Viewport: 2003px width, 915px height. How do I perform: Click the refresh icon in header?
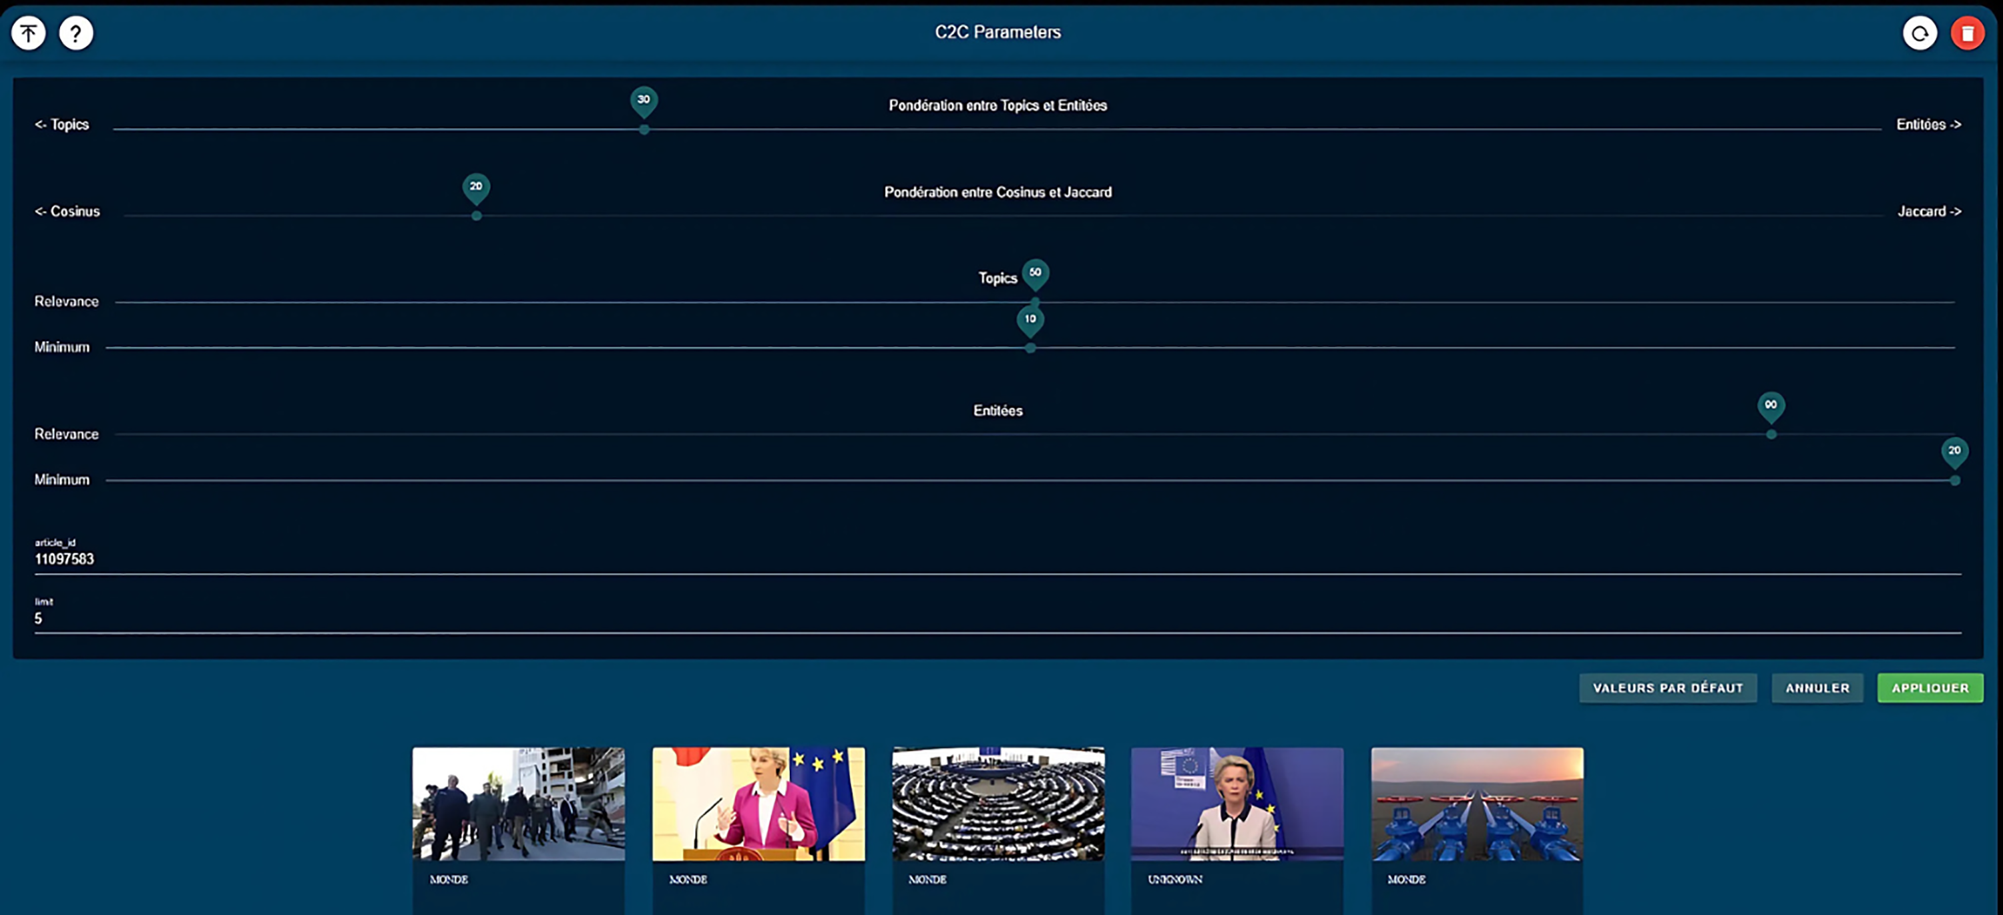pyautogui.click(x=1920, y=33)
